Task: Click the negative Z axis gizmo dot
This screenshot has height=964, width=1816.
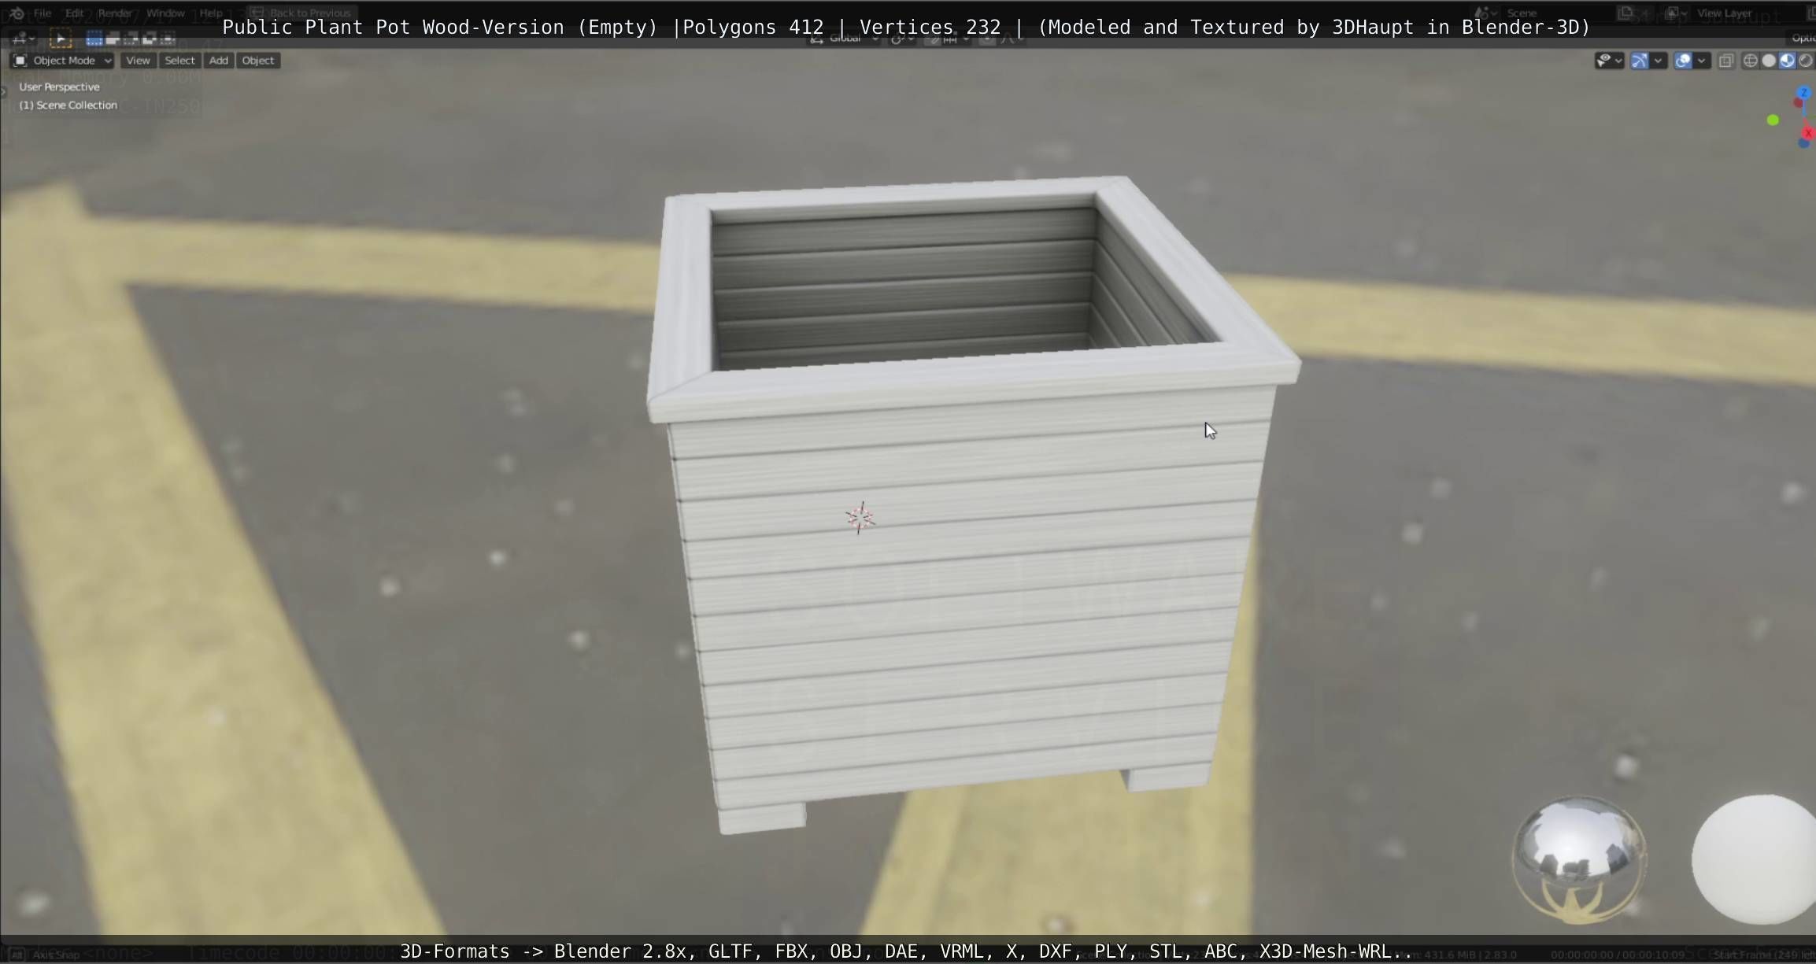Action: 1803,144
